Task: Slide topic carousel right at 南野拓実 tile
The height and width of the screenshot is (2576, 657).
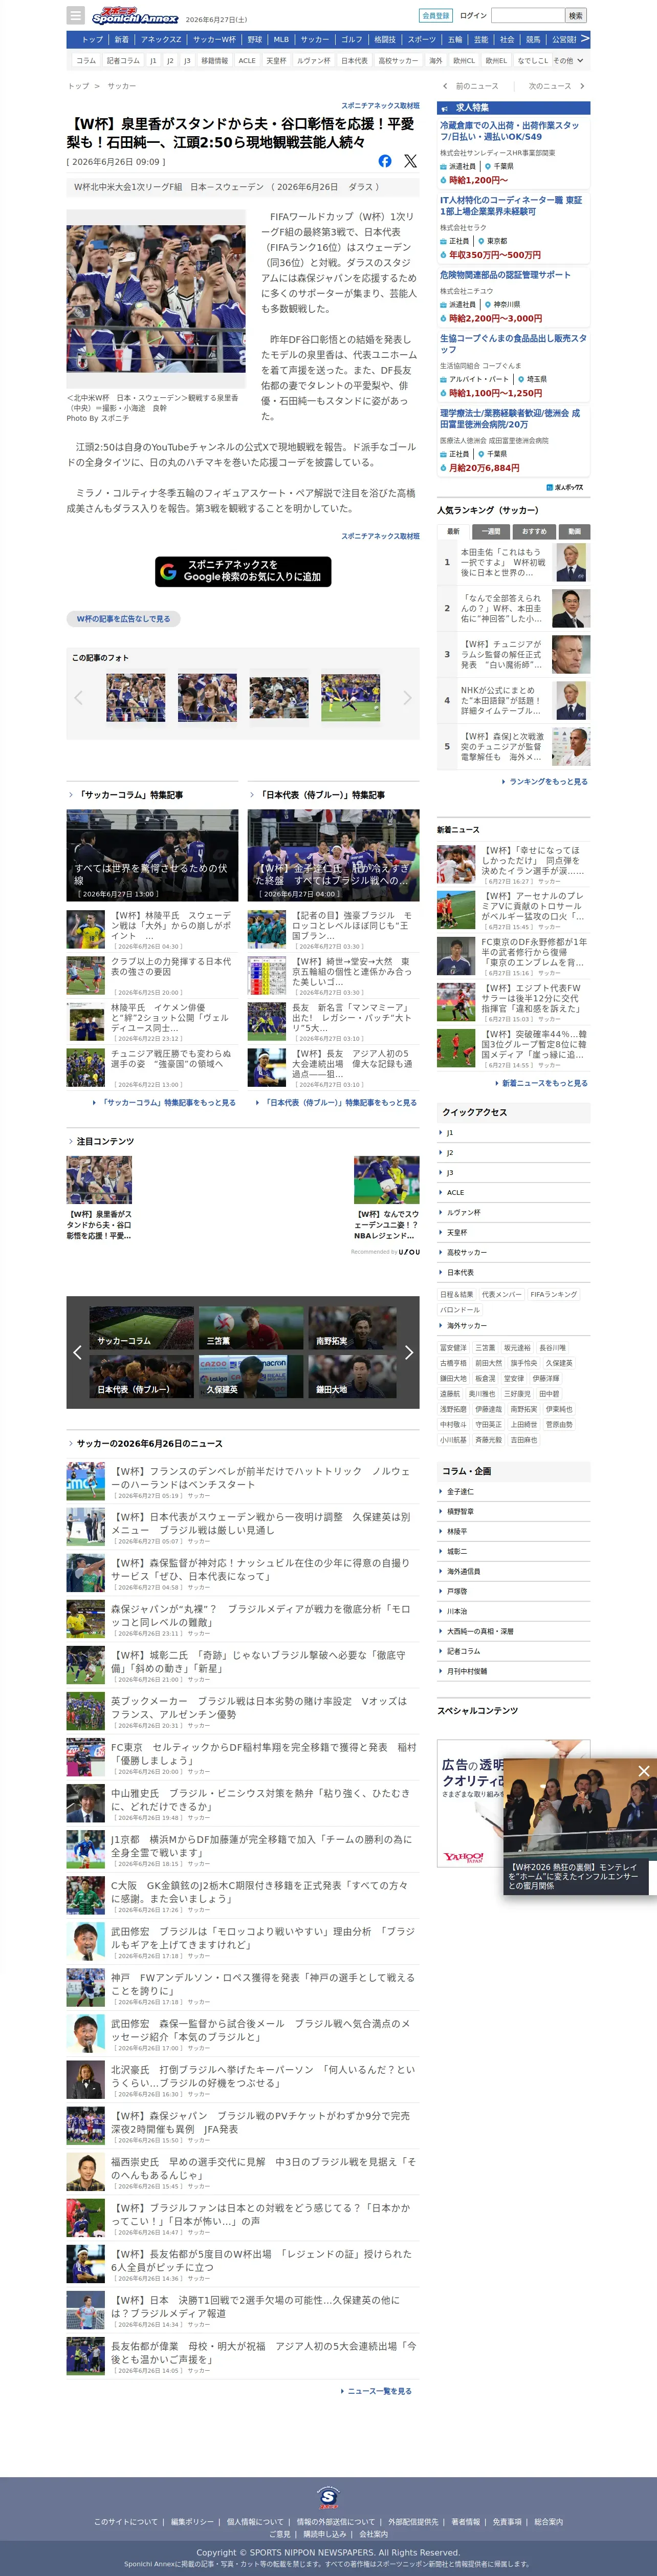Action: coord(408,1352)
